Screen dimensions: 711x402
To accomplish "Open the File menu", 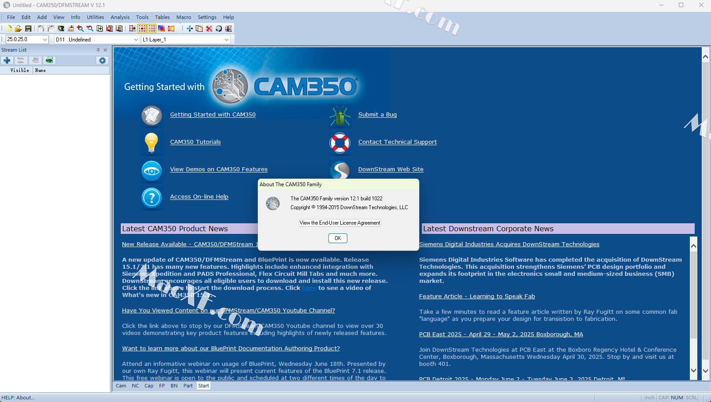I will click(x=11, y=17).
